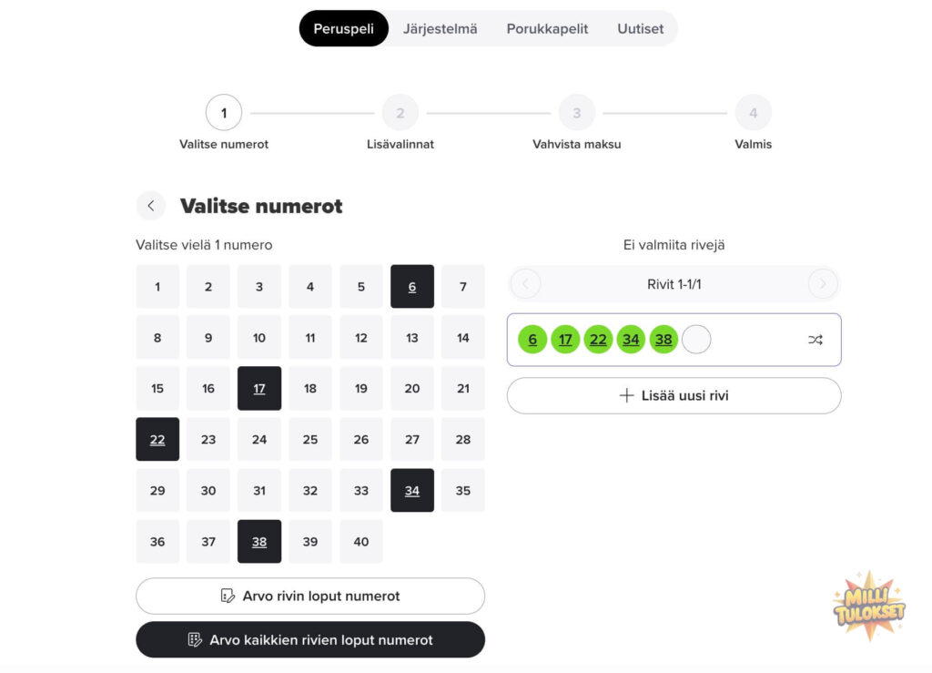Click the plus icon on Lisää uusi rivi

click(626, 395)
